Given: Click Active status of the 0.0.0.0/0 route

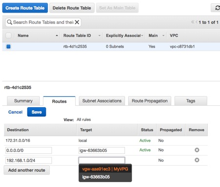Looking at the screenshot, I should click(145, 150).
